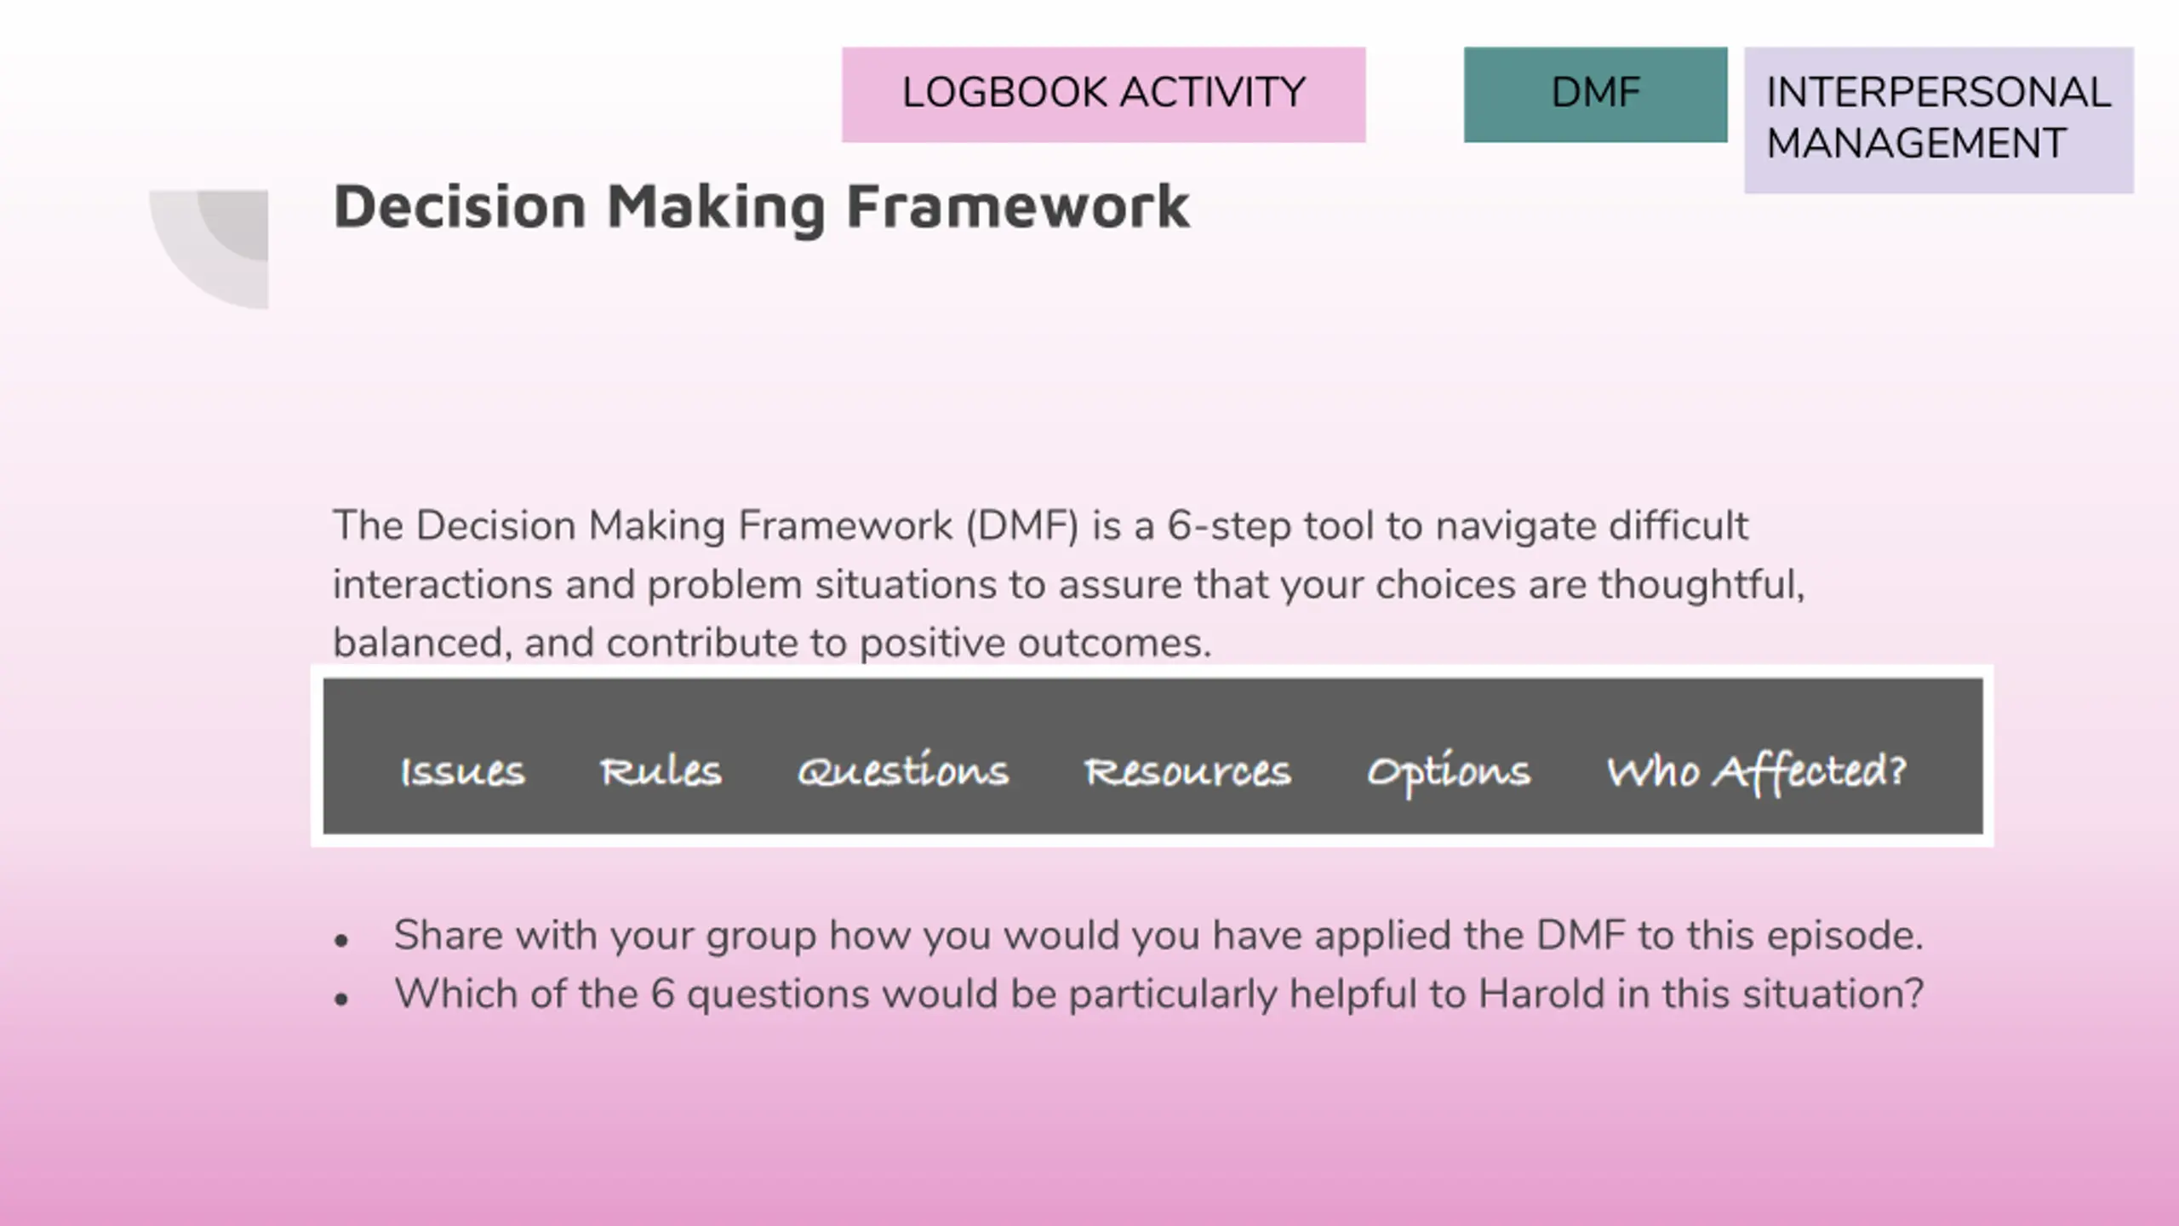Click 'positive outcomes' ending the paragraph

click(x=1034, y=643)
